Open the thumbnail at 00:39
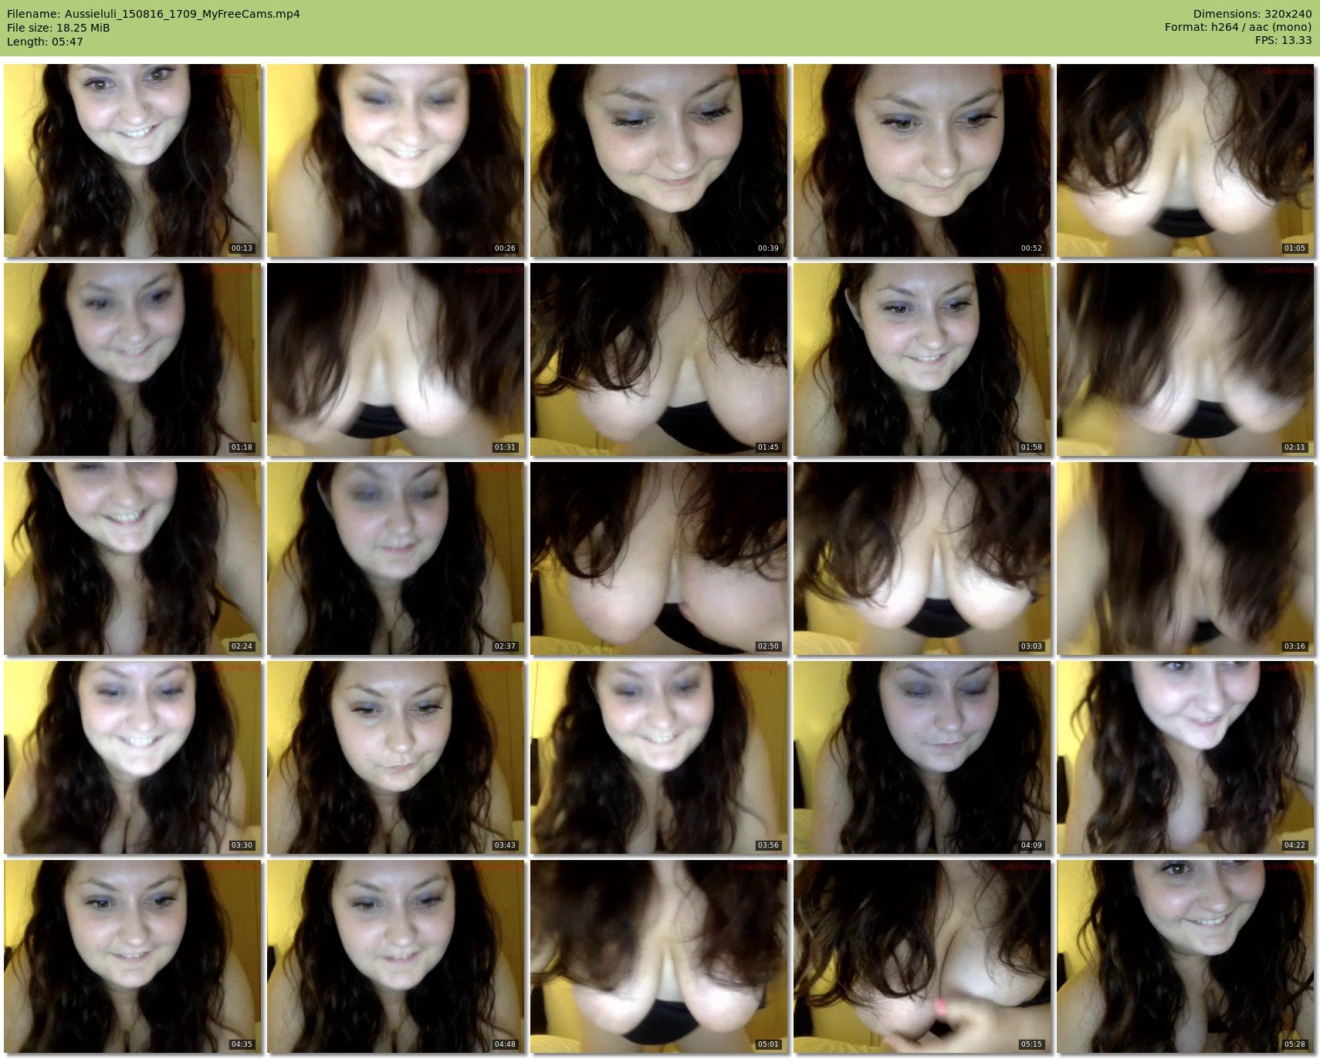This screenshot has width=1320, height=1059. 659,160
